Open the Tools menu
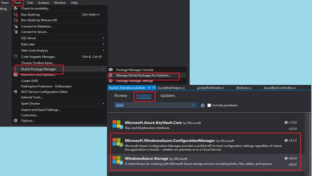Image resolution: width=312 pixels, height=176 pixels. pyautogui.click(x=18, y=3)
